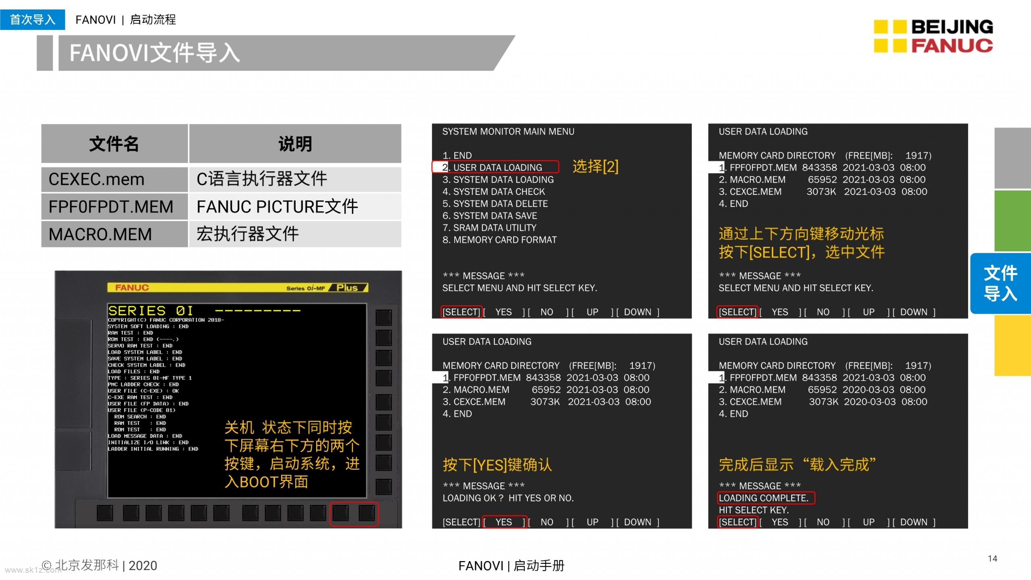The width and height of the screenshot is (1031, 580).
Task: Click the gray side tab above green
Action: click(x=1012, y=158)
